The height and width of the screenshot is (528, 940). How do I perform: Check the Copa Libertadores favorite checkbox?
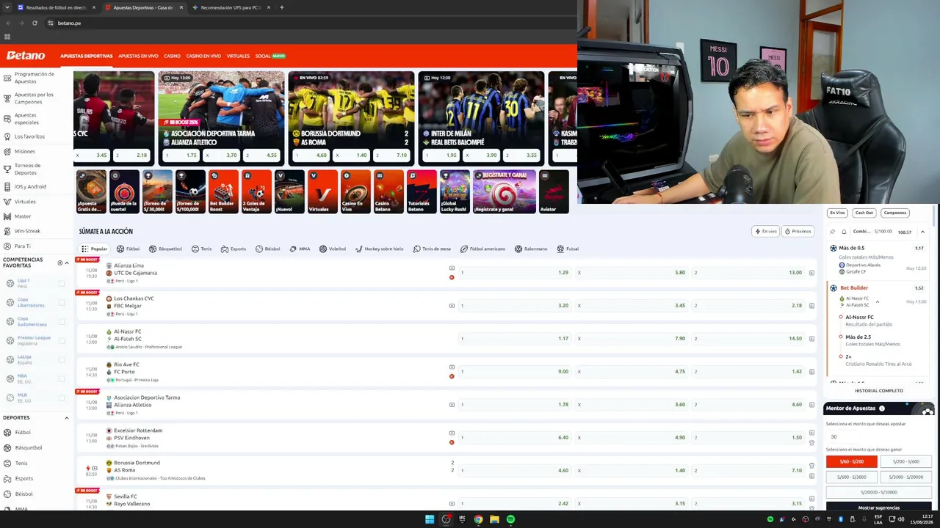click(x=62, y=302)
